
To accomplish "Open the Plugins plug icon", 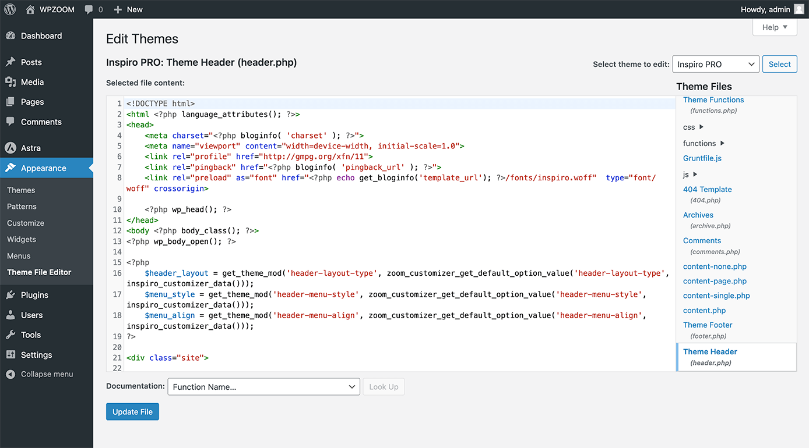I will click(10, 295).
